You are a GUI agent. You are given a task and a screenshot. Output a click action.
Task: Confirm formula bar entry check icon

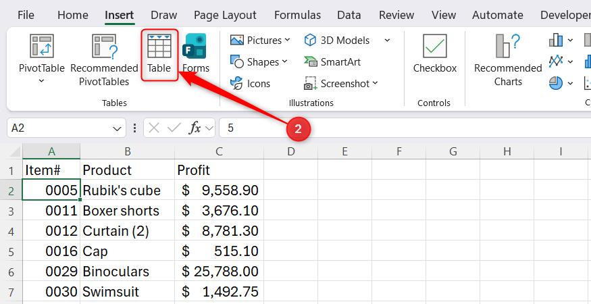(x=174, y=128)
